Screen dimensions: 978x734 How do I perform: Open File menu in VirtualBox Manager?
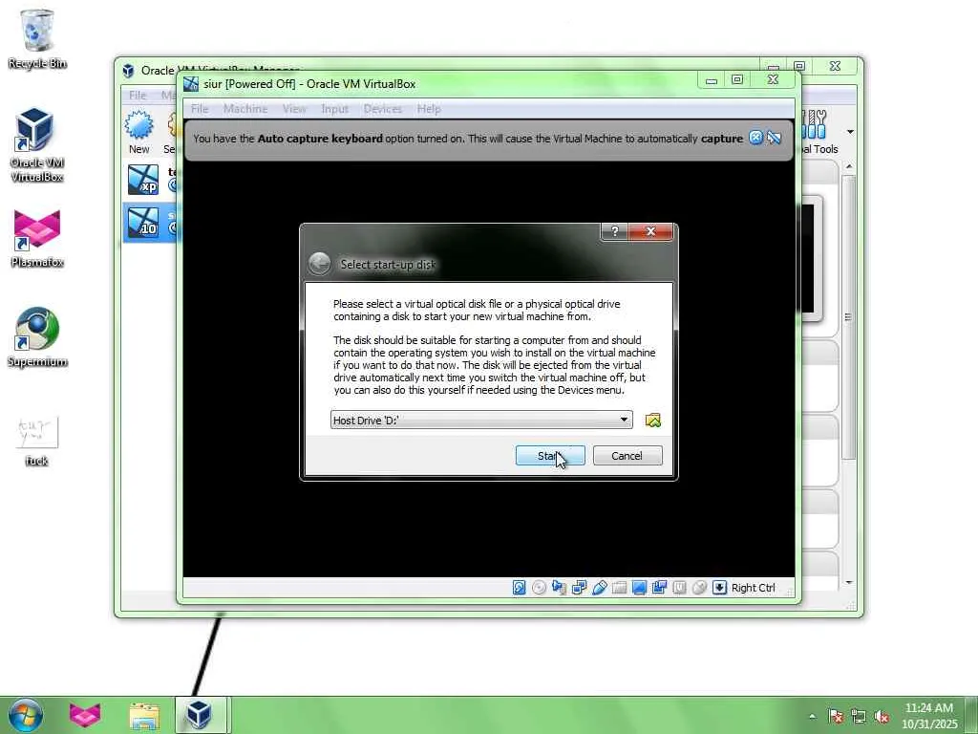click(138, 95)
